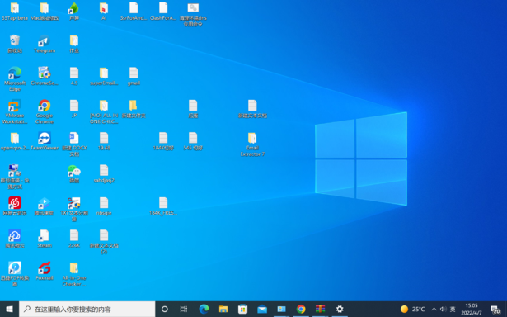Select the TXT text splitter shortcut

(74, 209)
